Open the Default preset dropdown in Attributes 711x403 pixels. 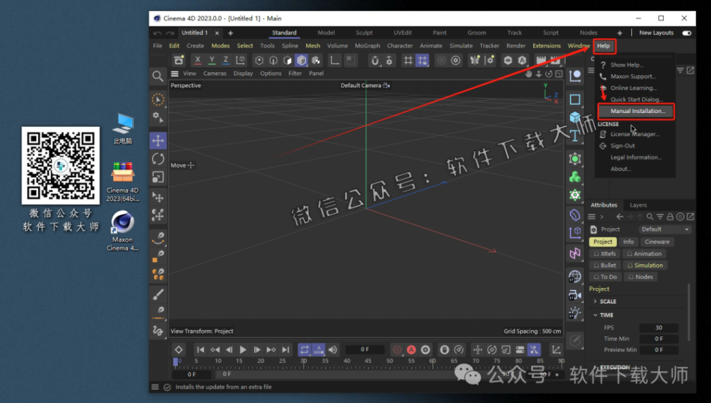click(664, 229)
